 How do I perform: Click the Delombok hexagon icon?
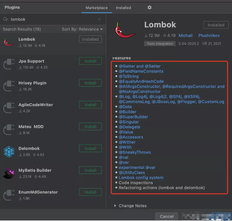pos(9,151)
